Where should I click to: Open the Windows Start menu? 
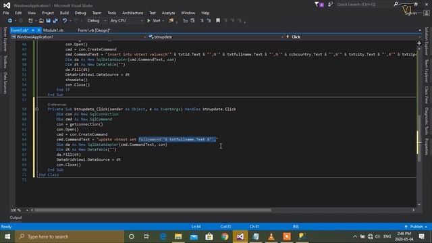pyautogui.click(x=7, y=237)
